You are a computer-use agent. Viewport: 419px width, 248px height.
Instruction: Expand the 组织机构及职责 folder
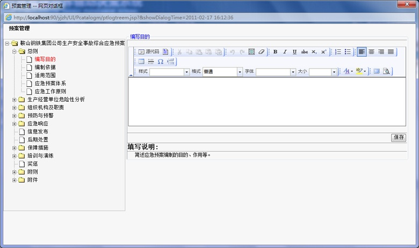(15, 107)
